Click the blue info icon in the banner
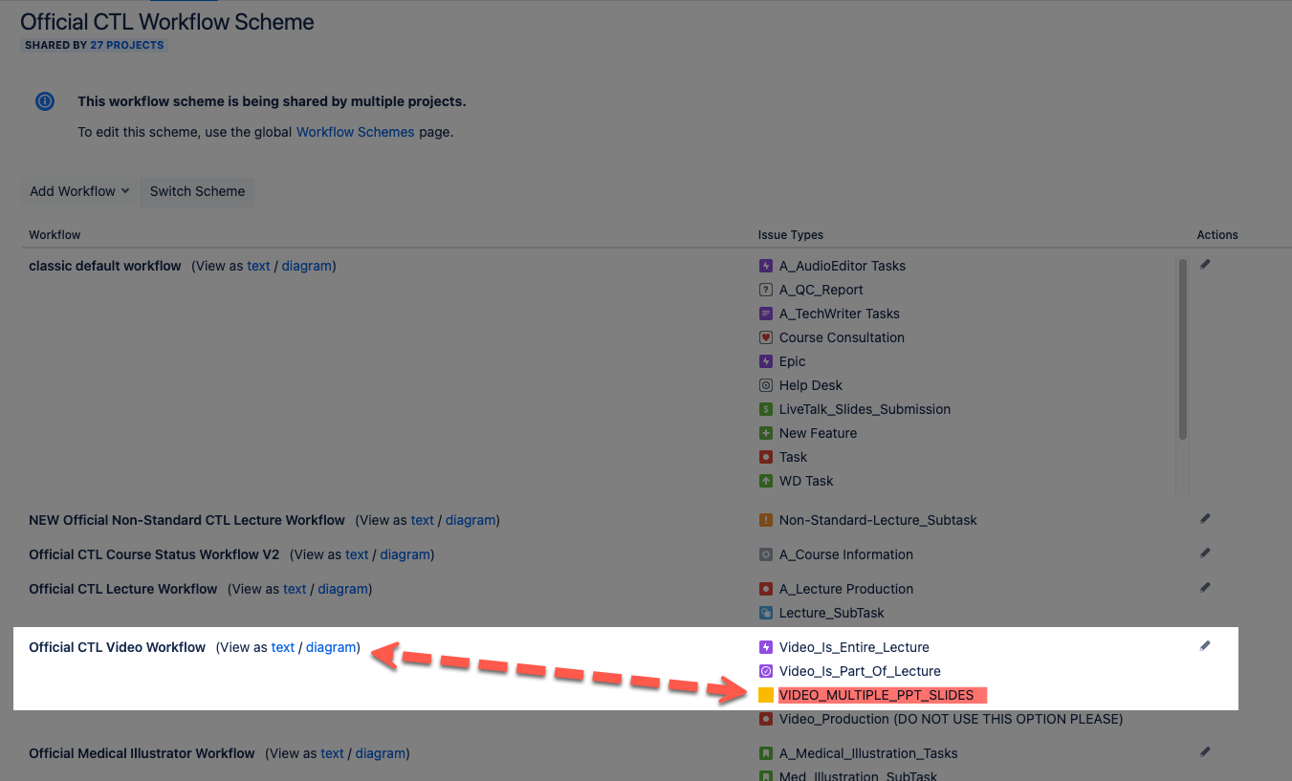This screenshot has width=1292, height=781. 45,101
